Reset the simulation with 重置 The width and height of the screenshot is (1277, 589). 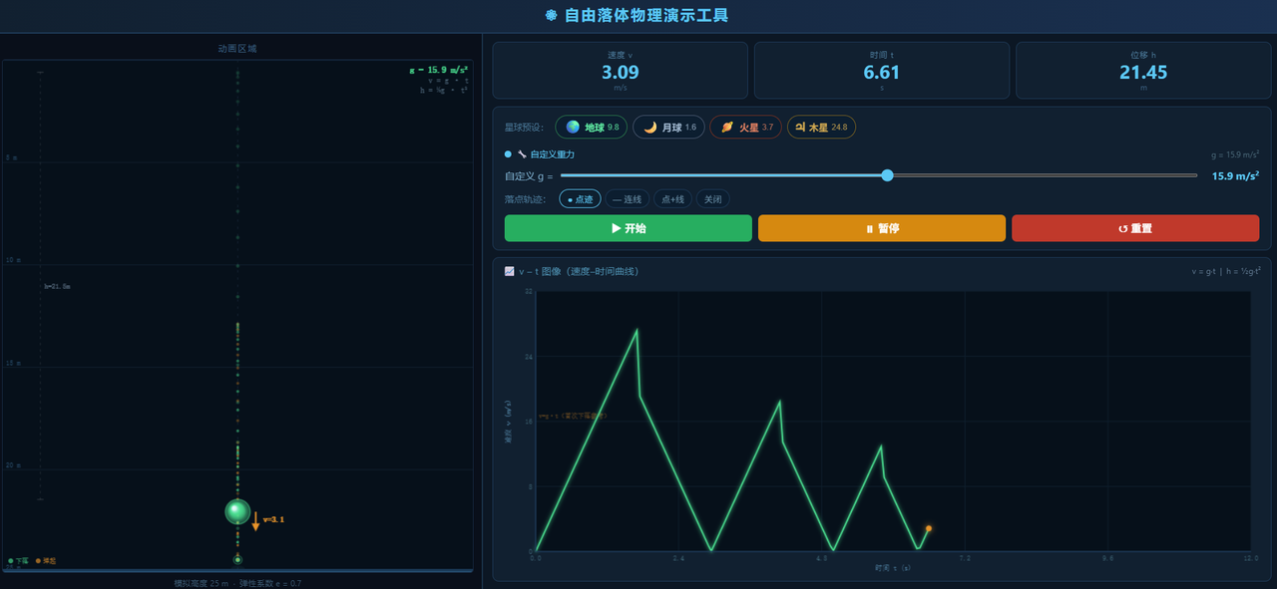[x=1135, y=228]
